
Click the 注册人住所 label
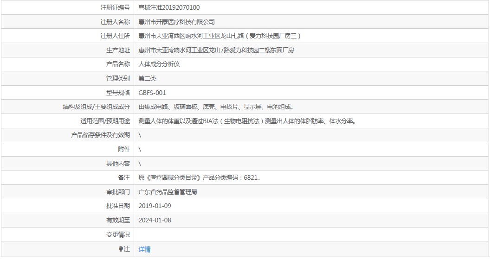pos(115,36)
